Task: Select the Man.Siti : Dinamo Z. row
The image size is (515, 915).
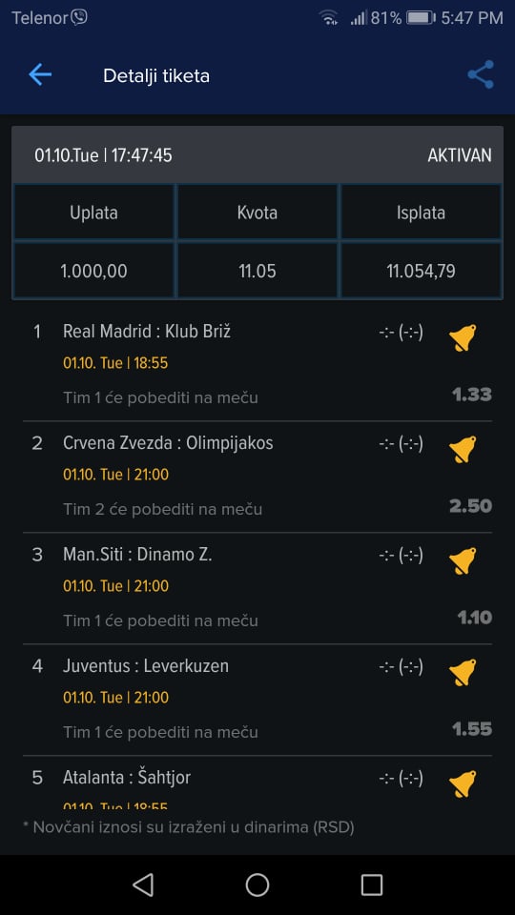Action: tap(257, 588)
